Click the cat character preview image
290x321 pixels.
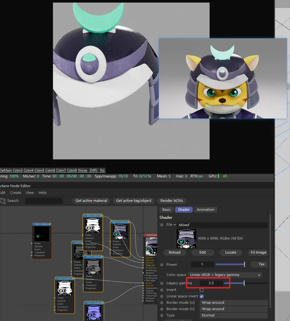click(223, 78)
